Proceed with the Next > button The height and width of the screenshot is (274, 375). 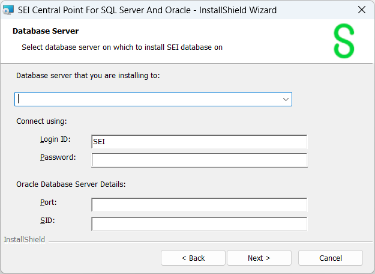click(x=259, y=258)
